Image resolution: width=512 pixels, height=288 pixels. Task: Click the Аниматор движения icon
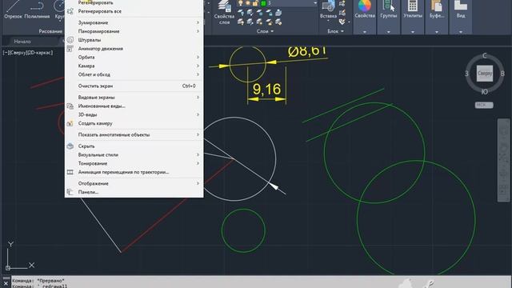[x=70, y=49]
